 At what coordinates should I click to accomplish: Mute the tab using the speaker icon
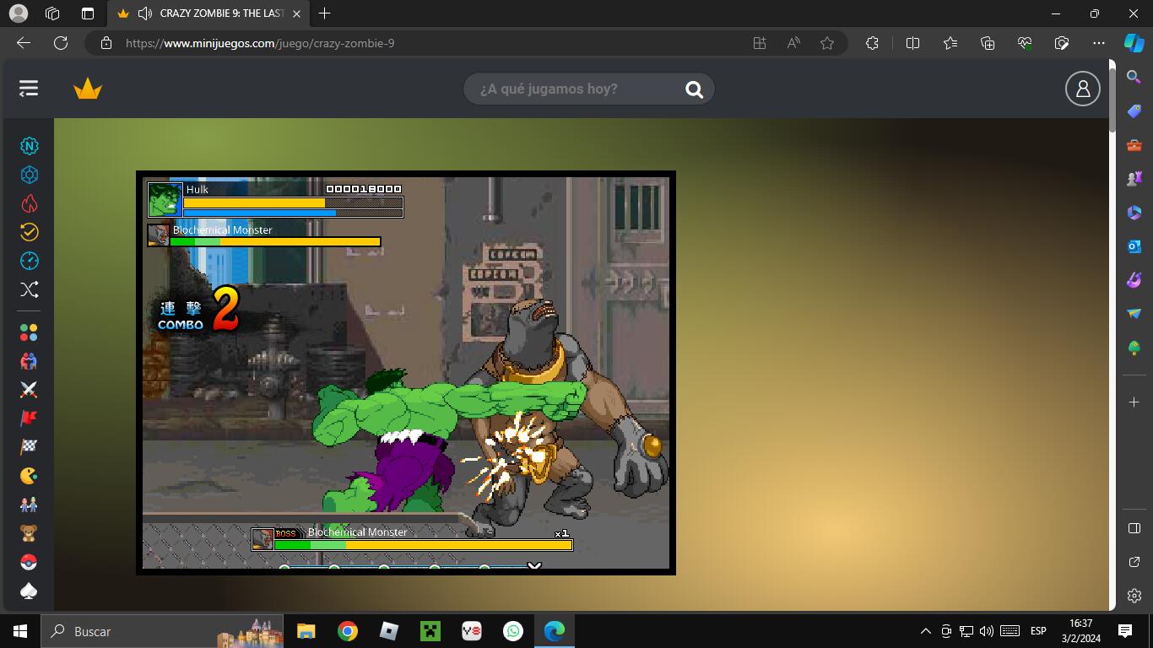[x=144, y=13]
